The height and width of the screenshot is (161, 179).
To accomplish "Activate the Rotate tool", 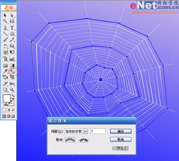I will 5,46.
